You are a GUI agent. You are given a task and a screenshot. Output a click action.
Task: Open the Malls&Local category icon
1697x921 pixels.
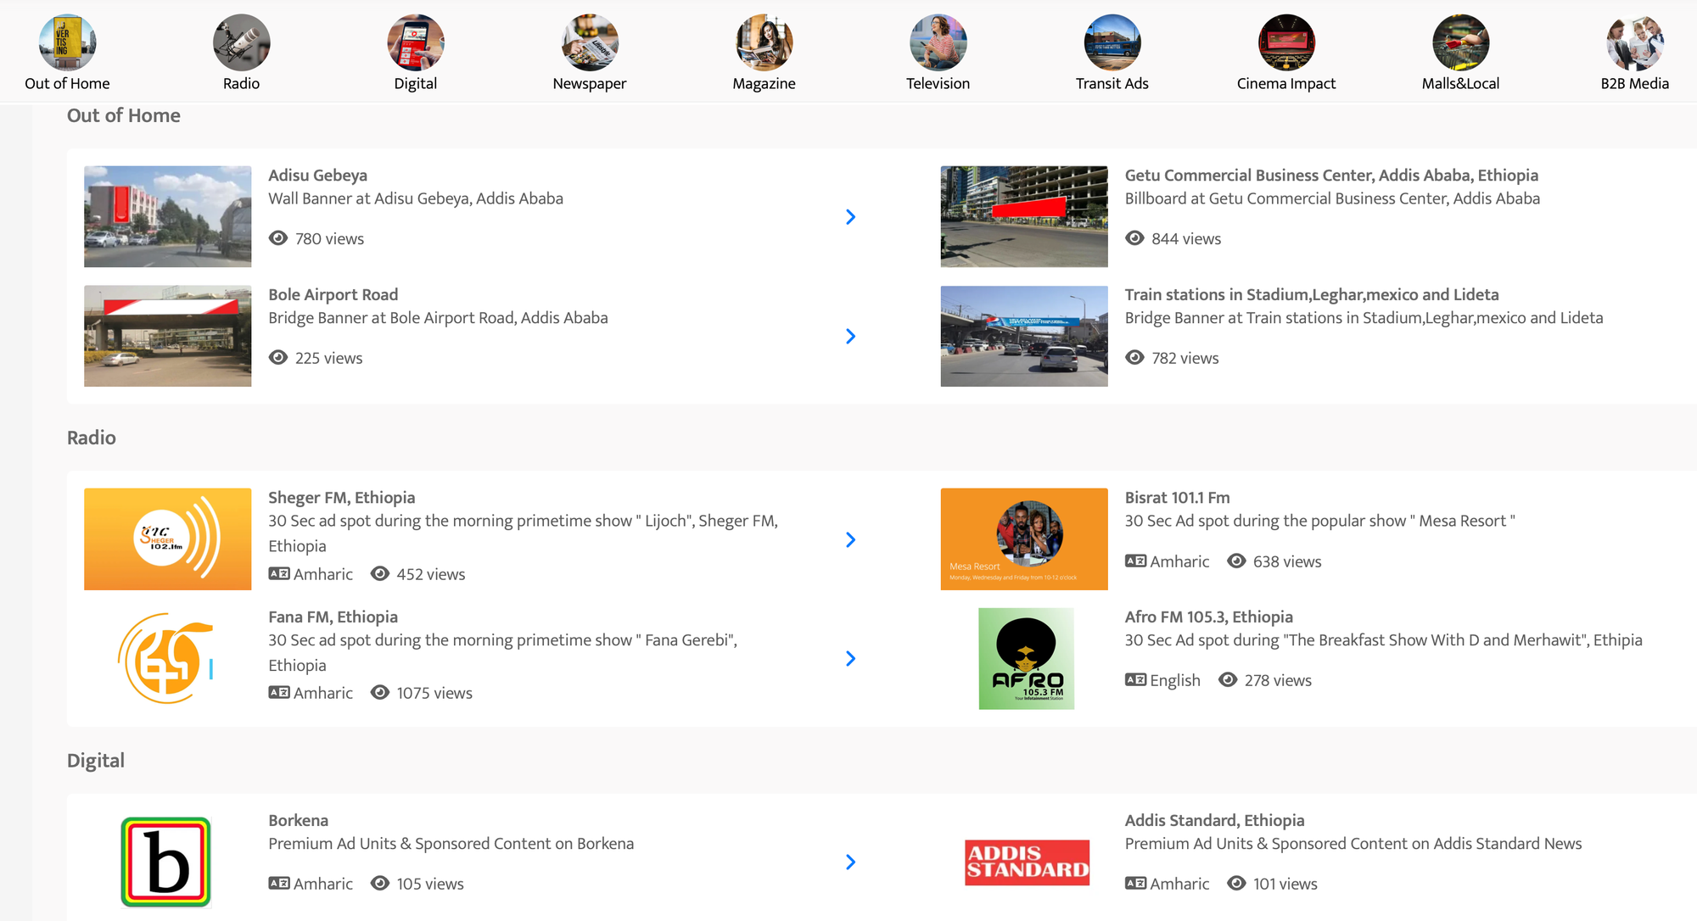(1461, 42)
